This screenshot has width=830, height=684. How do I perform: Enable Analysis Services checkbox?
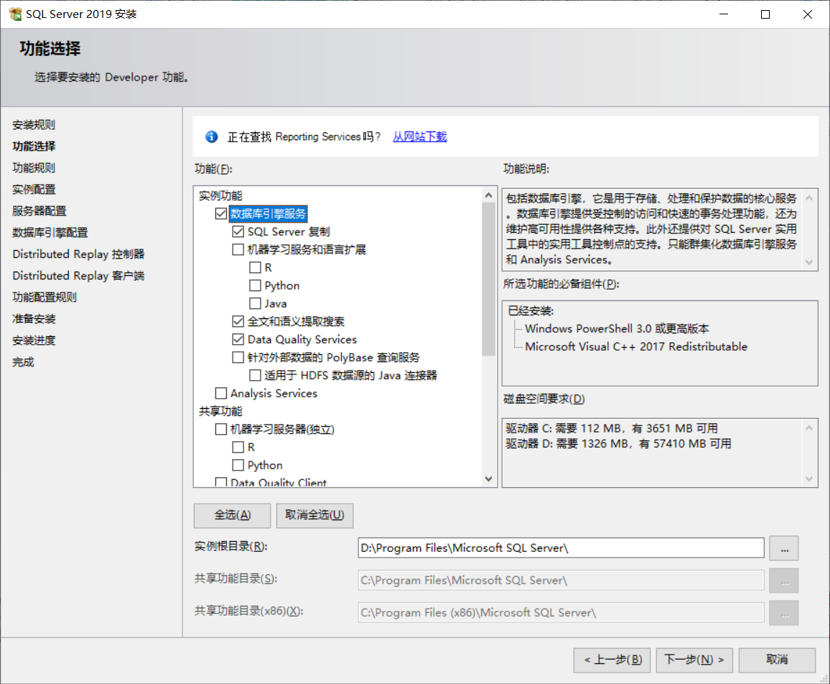click(x=221, y=394)
